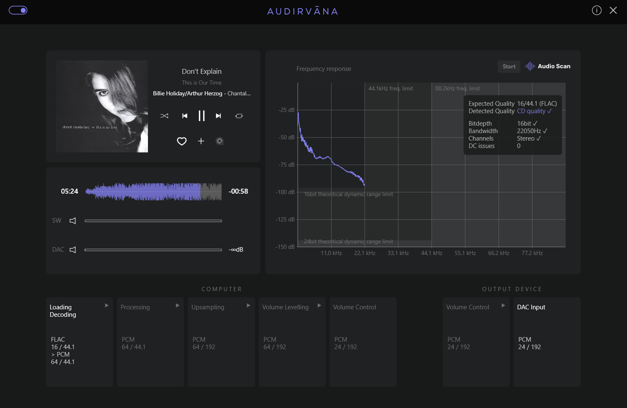Image resolution: width=627 pixels, height=408 pixels.
Task: Click the Audio Scan label
Action: (554, 66)
